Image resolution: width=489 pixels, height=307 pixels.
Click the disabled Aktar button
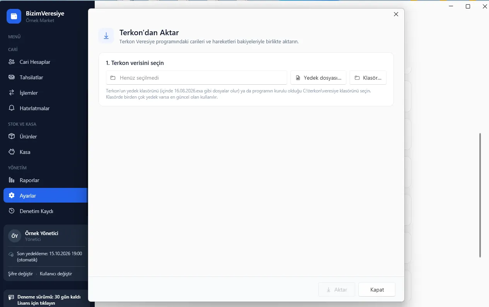337,290
